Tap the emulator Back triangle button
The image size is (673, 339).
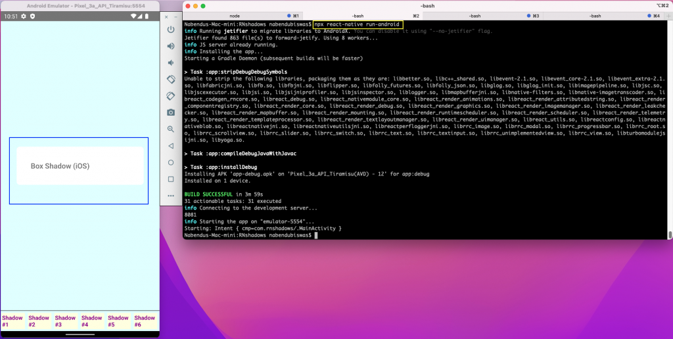click(171, 146)
